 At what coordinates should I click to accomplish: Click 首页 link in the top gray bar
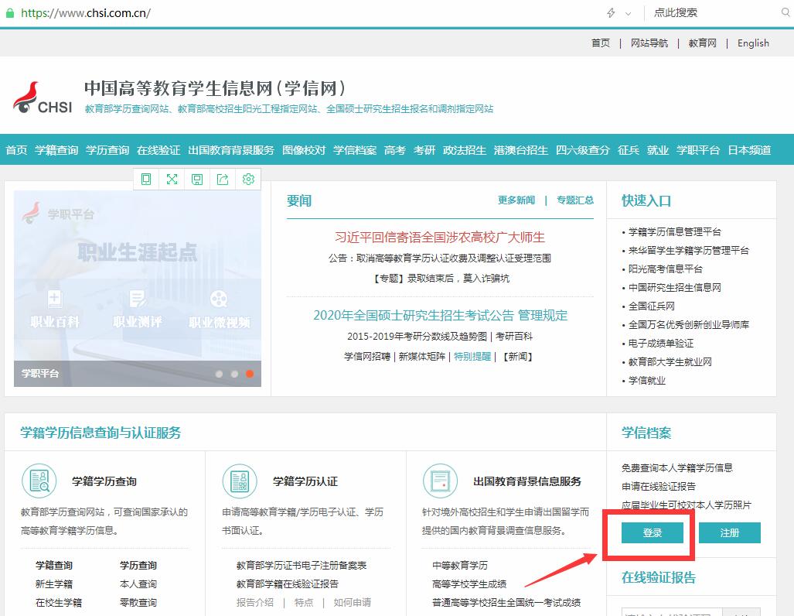(x=601, y=43)
